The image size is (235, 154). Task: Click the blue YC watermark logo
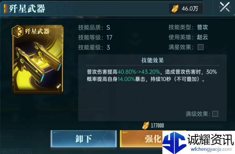click(x=174, y=142)
